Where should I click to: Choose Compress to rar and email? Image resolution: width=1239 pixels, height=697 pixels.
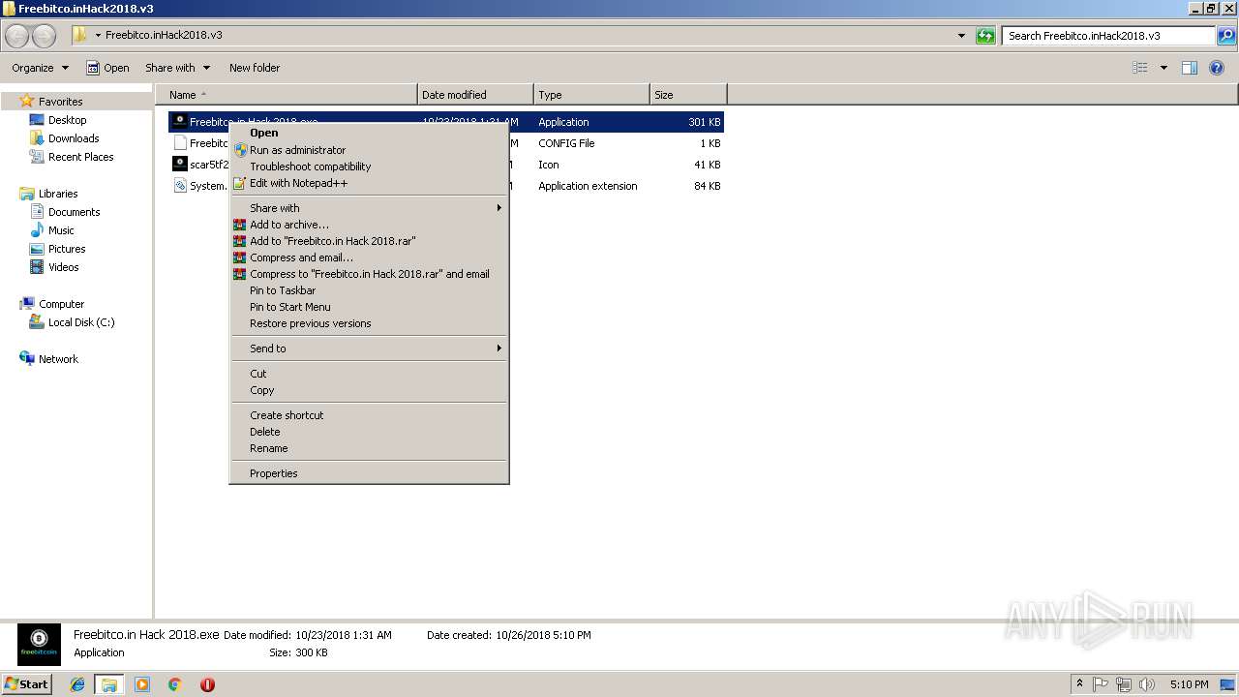[x=369, y=274]
